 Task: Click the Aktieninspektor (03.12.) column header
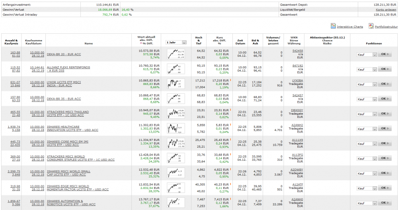pos(327,37)
